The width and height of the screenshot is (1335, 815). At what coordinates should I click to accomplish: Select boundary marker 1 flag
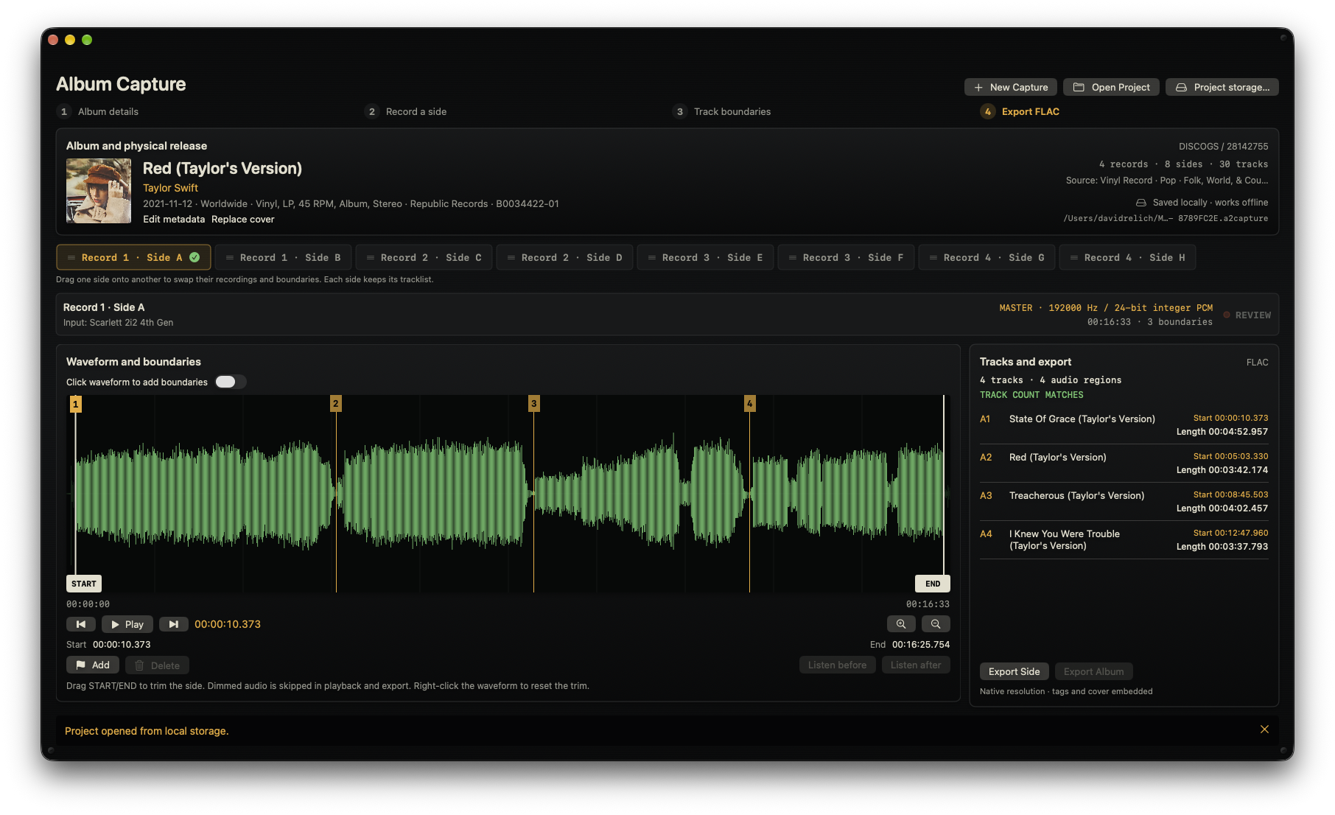[x=75, y=404]
